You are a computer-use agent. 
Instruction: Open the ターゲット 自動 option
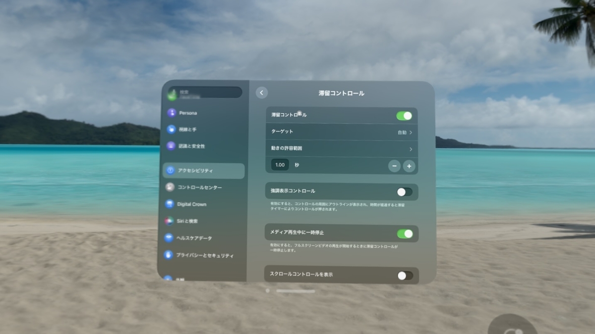[x=342, y=132]
